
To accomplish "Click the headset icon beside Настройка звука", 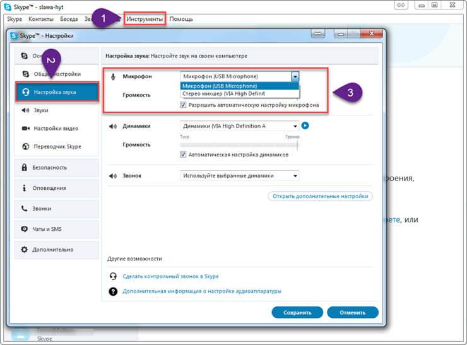I will coord(26,92).
